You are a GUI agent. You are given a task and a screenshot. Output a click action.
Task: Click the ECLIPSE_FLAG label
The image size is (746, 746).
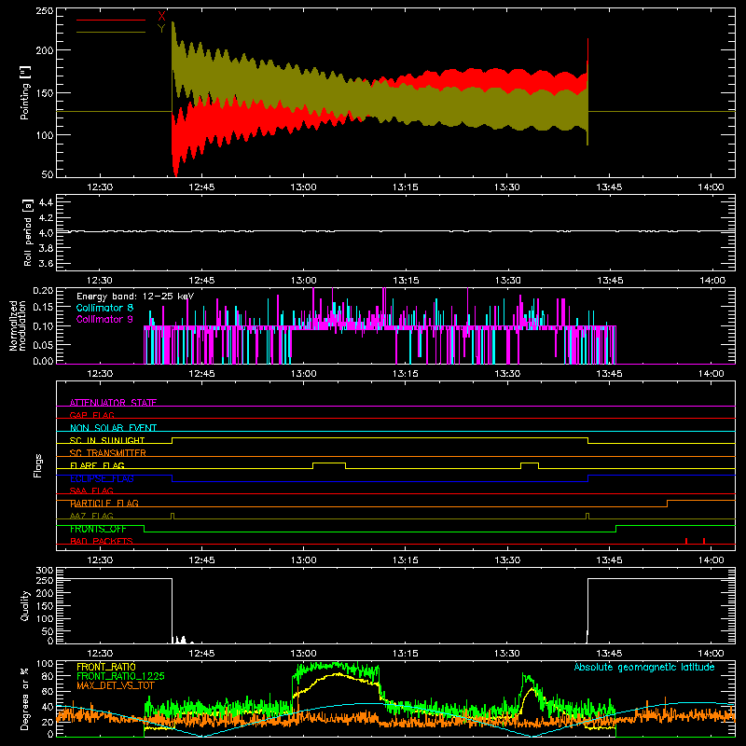[102, 478]
